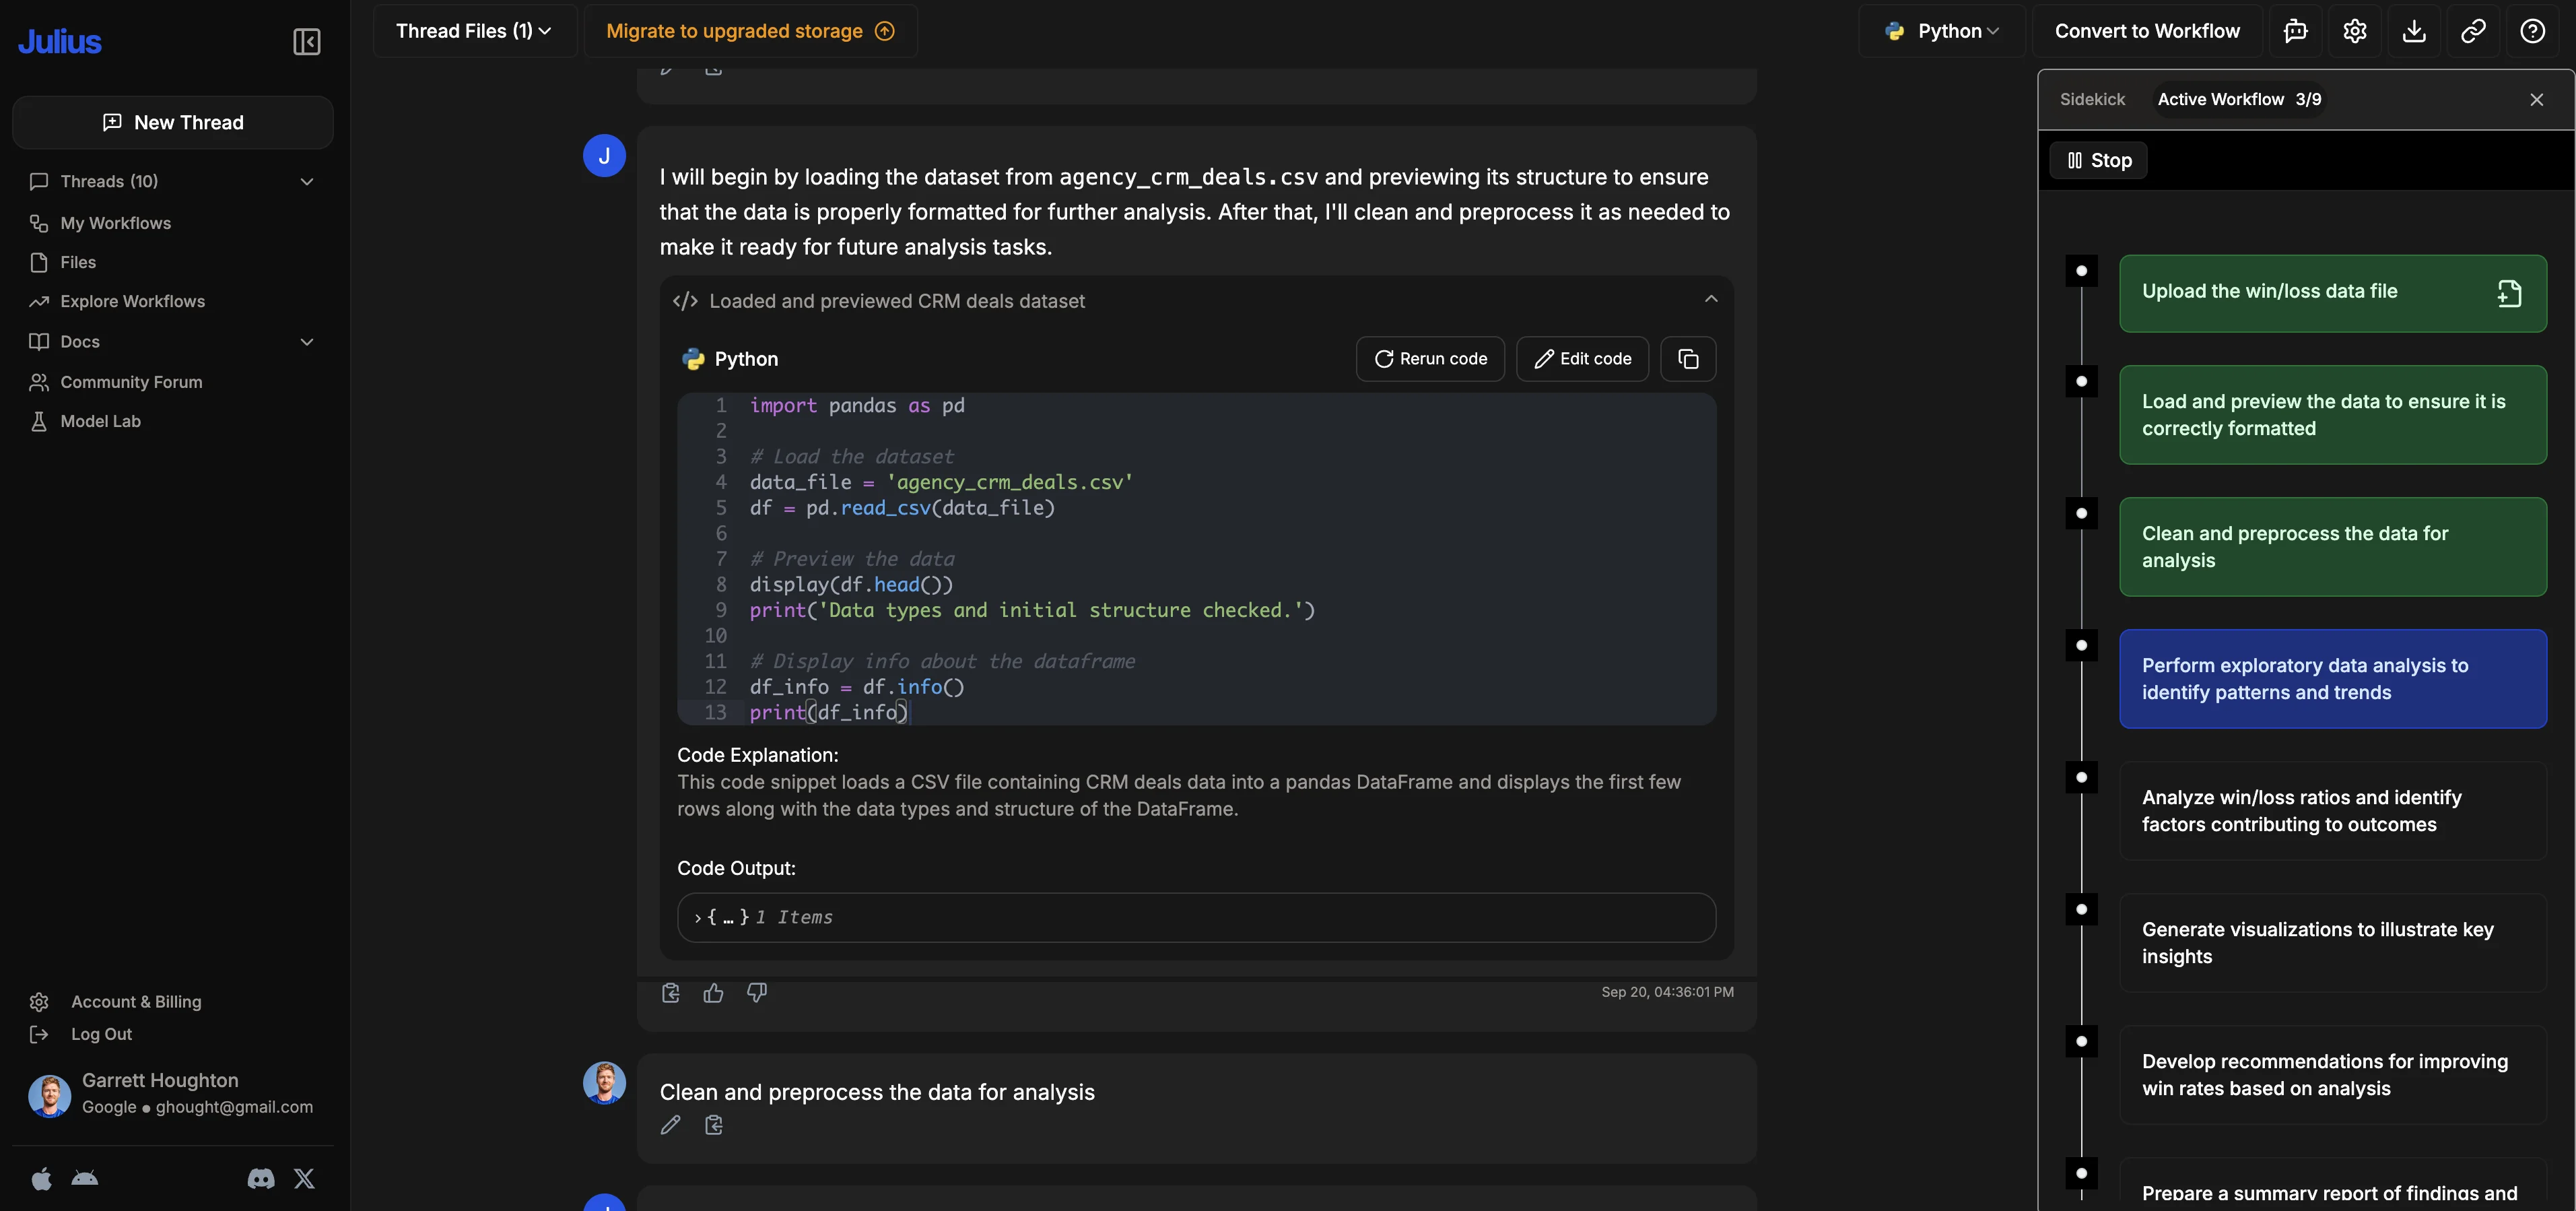Click the thumbs up feedback icon
Image resolution: width=2576 pixels, height=1211 pixels.
pyautogui.click(x=713, y=993)
